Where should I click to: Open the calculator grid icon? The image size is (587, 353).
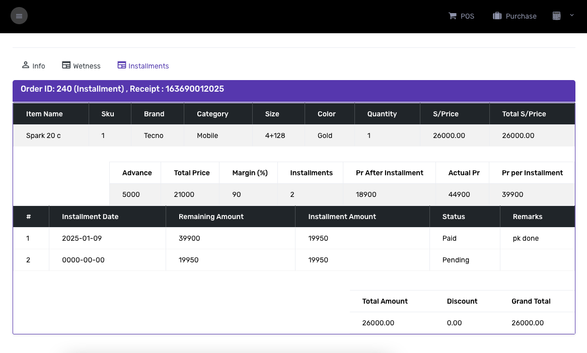coord(557,16)
